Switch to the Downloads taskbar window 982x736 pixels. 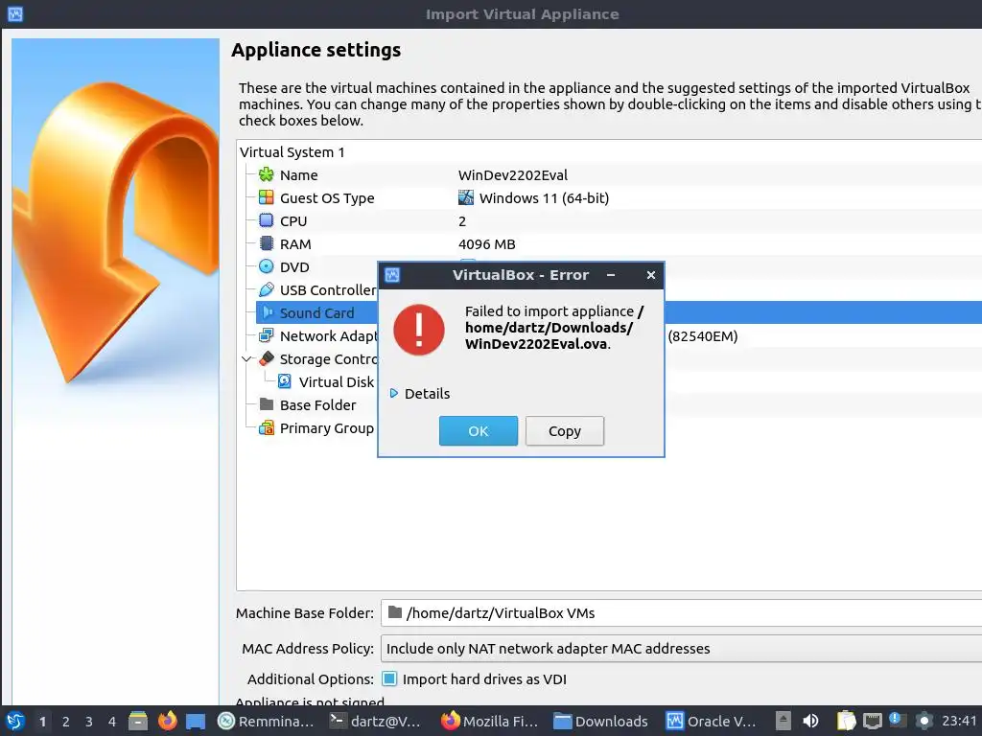click(602, 721)
